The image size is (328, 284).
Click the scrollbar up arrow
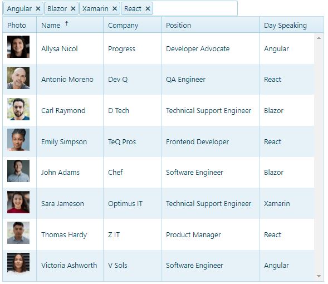(319, 38)
